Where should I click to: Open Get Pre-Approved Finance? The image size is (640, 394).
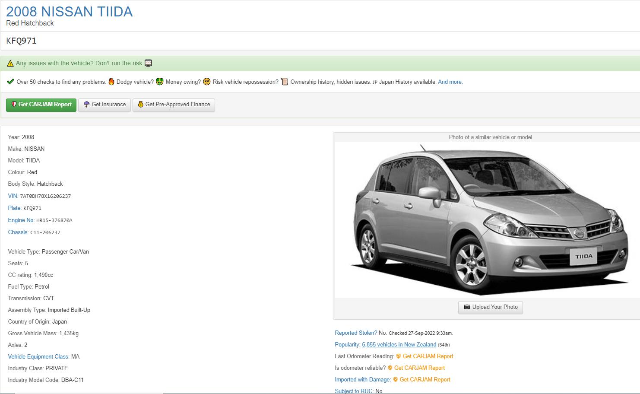174,105
